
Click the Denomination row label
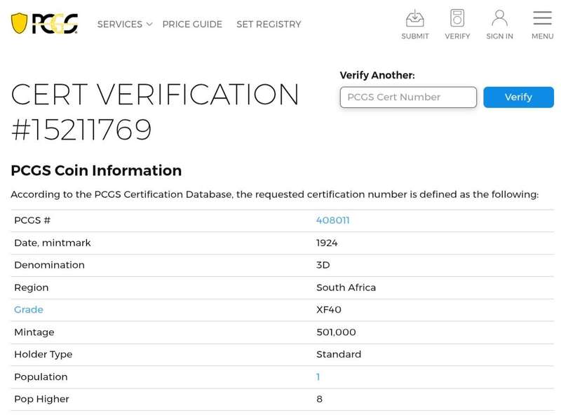(49, 265)
